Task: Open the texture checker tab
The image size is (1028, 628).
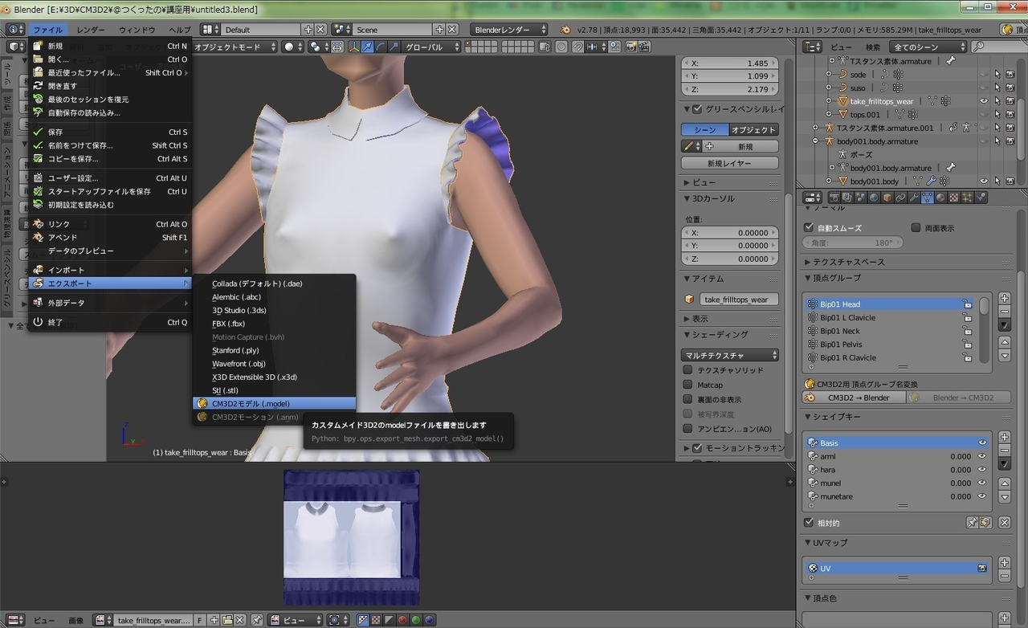Action: [953, 198]
